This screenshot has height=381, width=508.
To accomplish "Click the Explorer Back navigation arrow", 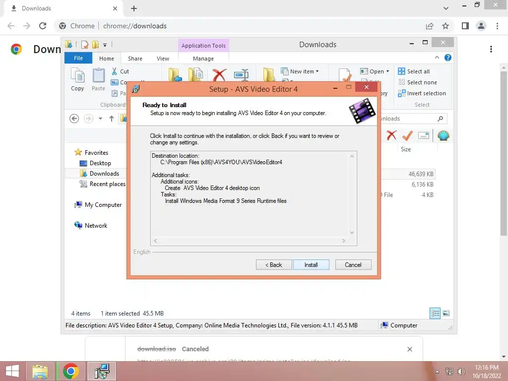I will (x=74, y=119).
